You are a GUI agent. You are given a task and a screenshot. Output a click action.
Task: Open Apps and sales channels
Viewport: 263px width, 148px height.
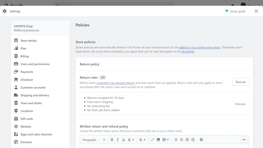(36, 135)
